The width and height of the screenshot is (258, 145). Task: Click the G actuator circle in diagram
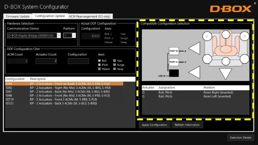pyautogui.click(x=207, y=36)
